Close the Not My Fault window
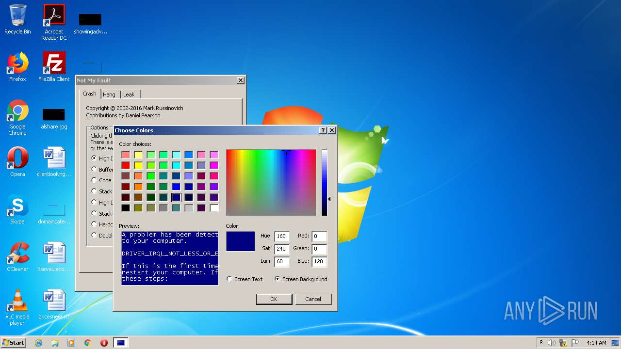Image resolution: width=621 pixels, height=349 pixels. (240, 80)
